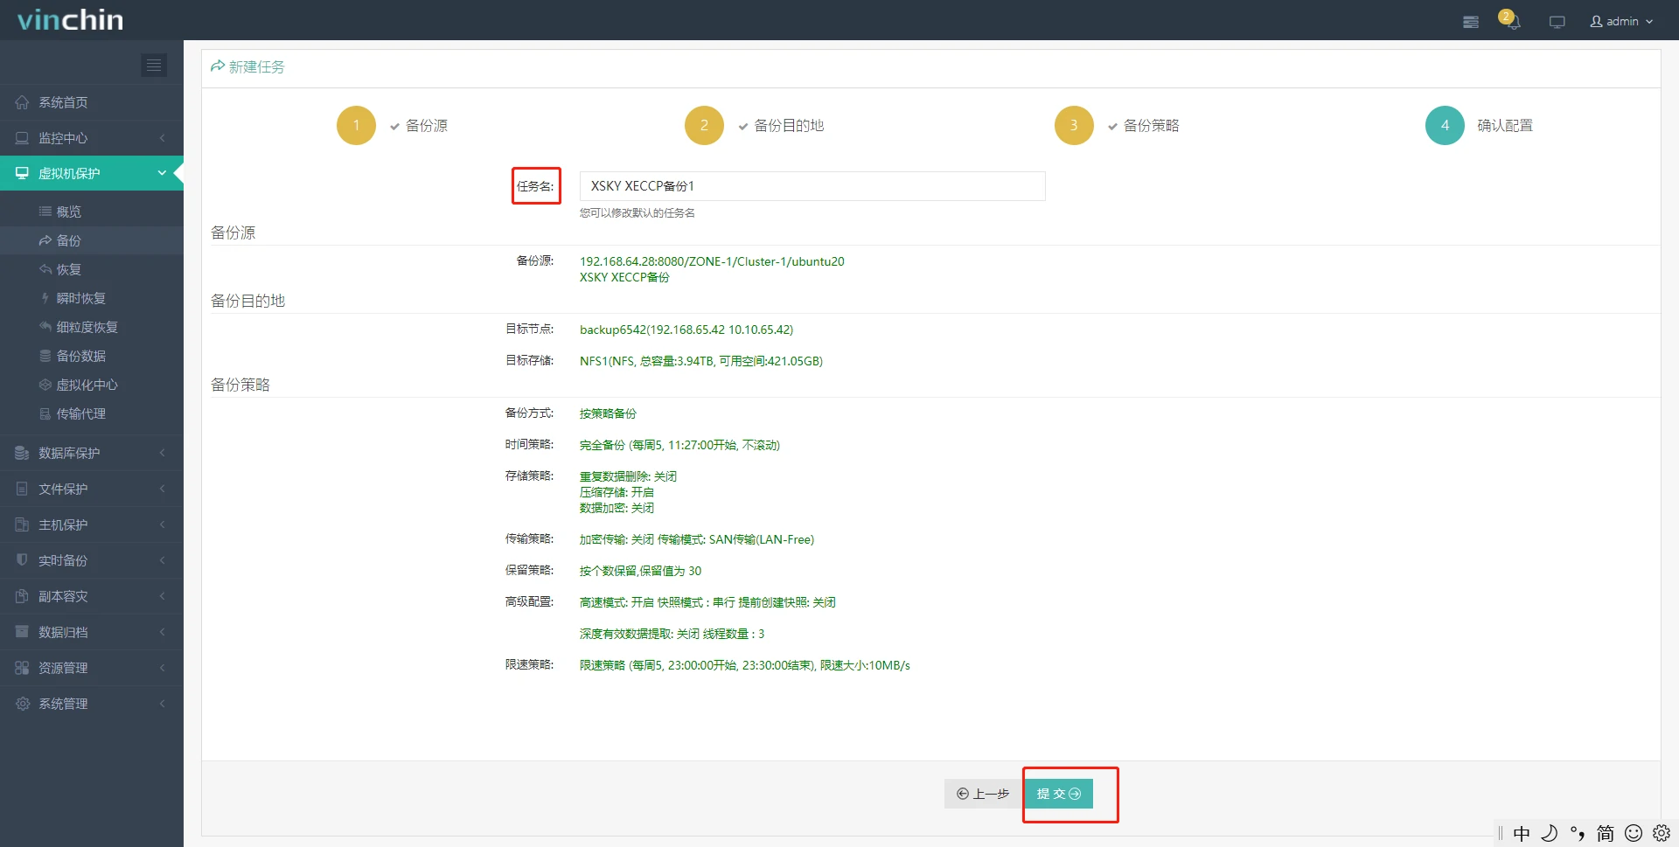
Task: Click the IME 中 language indicator
Action: click(x=1522, y=833)
